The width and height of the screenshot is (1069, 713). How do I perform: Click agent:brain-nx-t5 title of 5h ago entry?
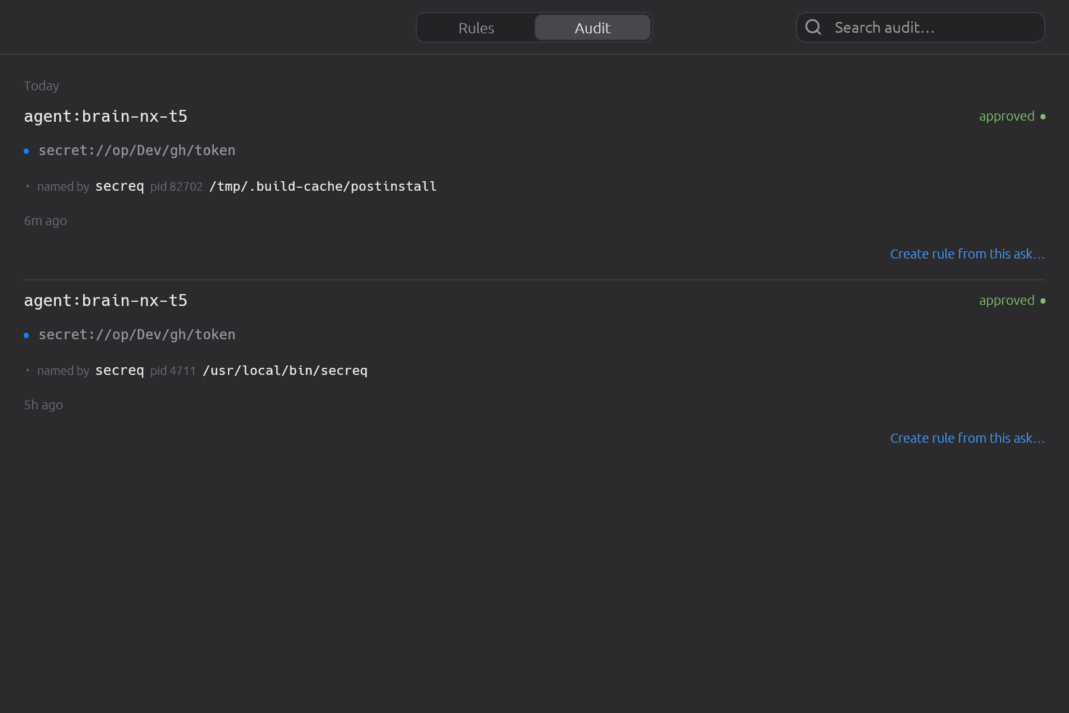coord(106,301)
